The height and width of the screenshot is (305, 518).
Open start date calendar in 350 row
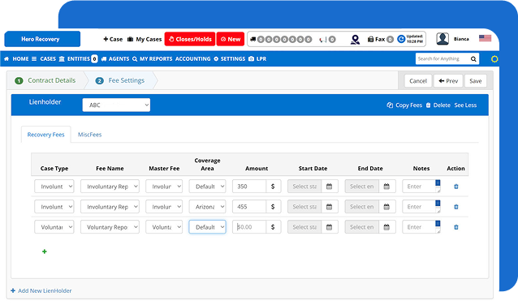[329, 187]
